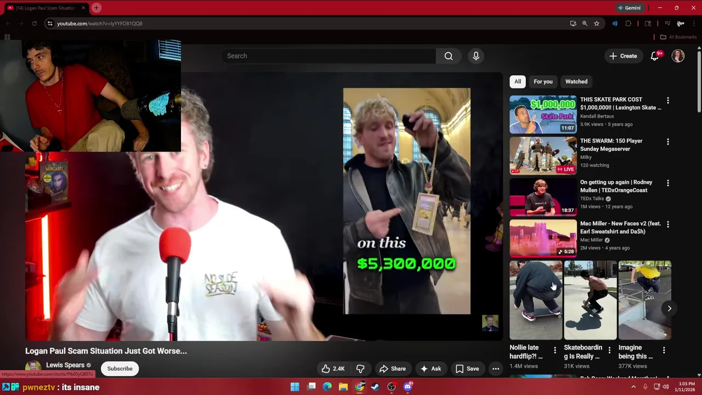Open shirtless skater Skateboarding short thumbnail
The height and width of the screenshot is (395, 702).
(x=590, y=300)
